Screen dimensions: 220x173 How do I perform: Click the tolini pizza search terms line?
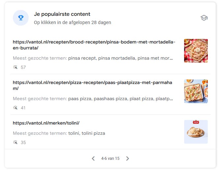[59, 133]
